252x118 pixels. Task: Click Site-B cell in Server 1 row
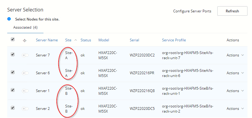coord(69,91)
